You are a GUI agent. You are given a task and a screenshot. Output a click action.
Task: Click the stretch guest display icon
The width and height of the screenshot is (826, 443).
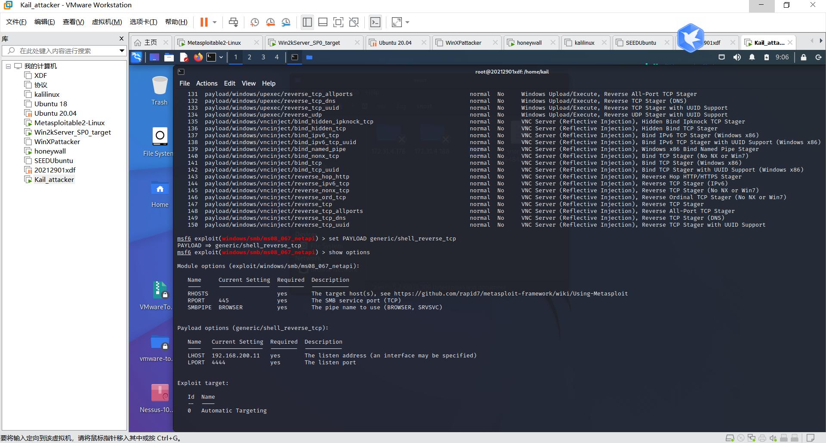click(x=397, y=22)
